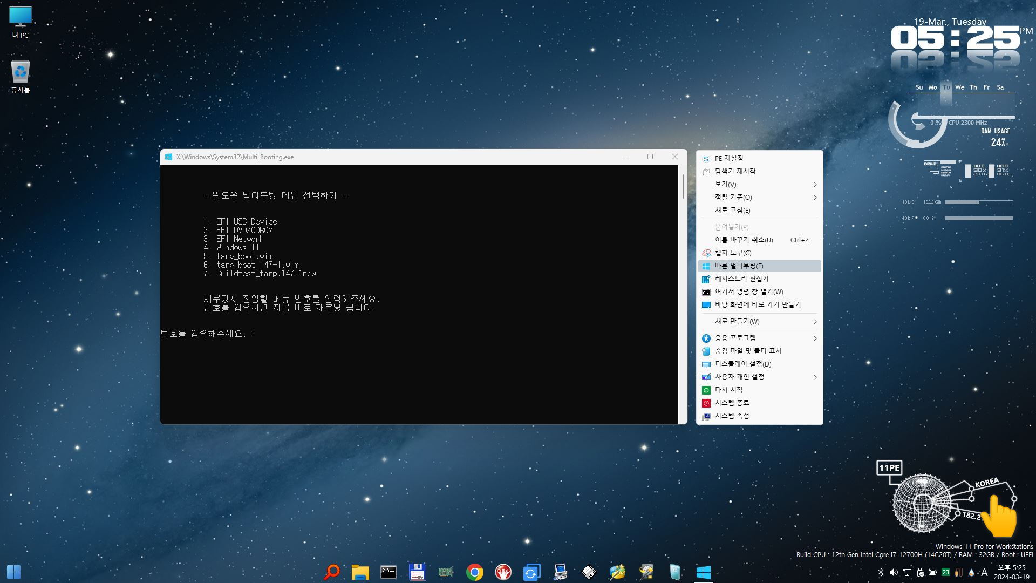
Task: Click the orange cable tray icon
Action: pos(958,572)
